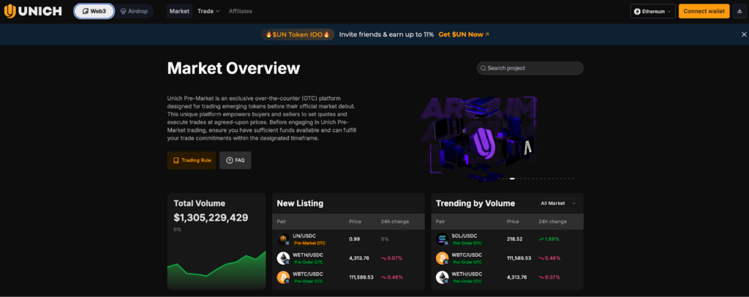Open the Trading Rule button
The width and height of the screenshot is (749, 297).
click(x=192, y=160)
